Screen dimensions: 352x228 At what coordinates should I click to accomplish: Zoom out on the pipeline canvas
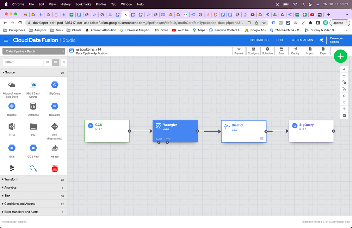[344, 76]
